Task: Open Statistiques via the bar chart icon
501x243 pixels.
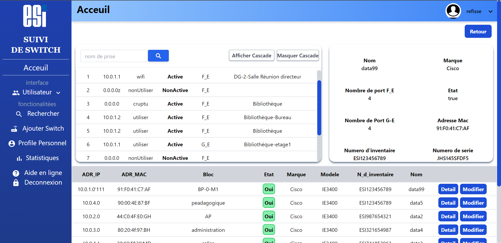Action: [19, 158]
